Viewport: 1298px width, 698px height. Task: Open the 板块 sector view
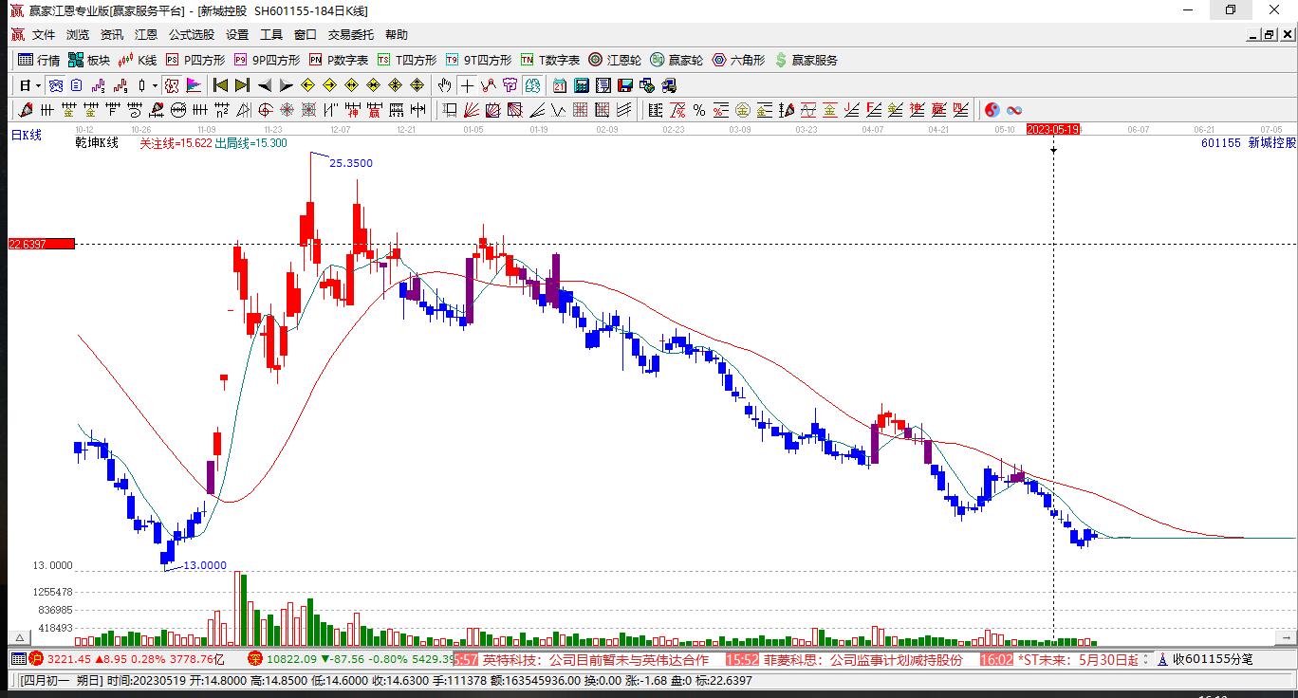tap(89, 60)
